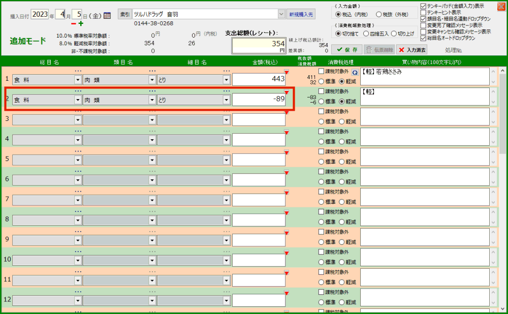Click the 入力消去 clear input button
Viewport: 508px width, 314px height.
tap(412, 50)
